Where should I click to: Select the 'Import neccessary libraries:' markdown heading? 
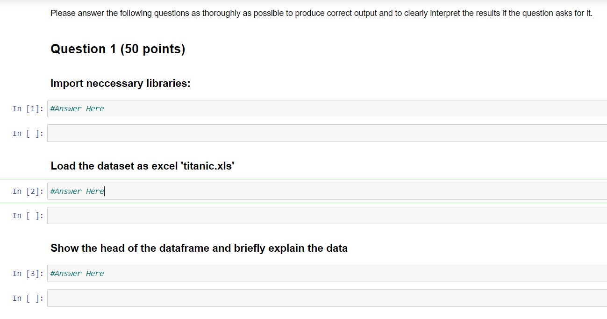click(121, 84)
